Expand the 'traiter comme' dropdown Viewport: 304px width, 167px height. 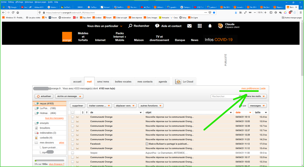pyautogui.click(x=100, y=106)
